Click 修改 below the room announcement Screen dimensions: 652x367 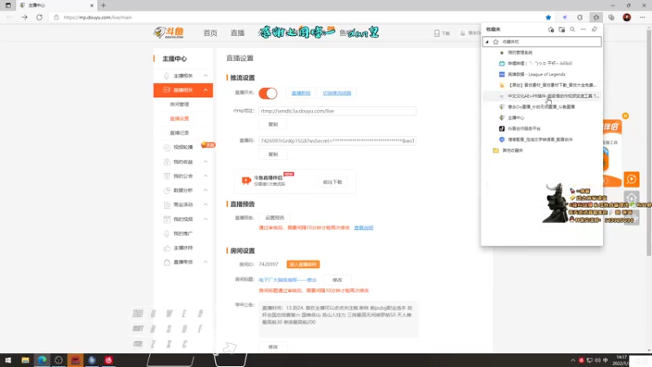[x=273, y=347]
